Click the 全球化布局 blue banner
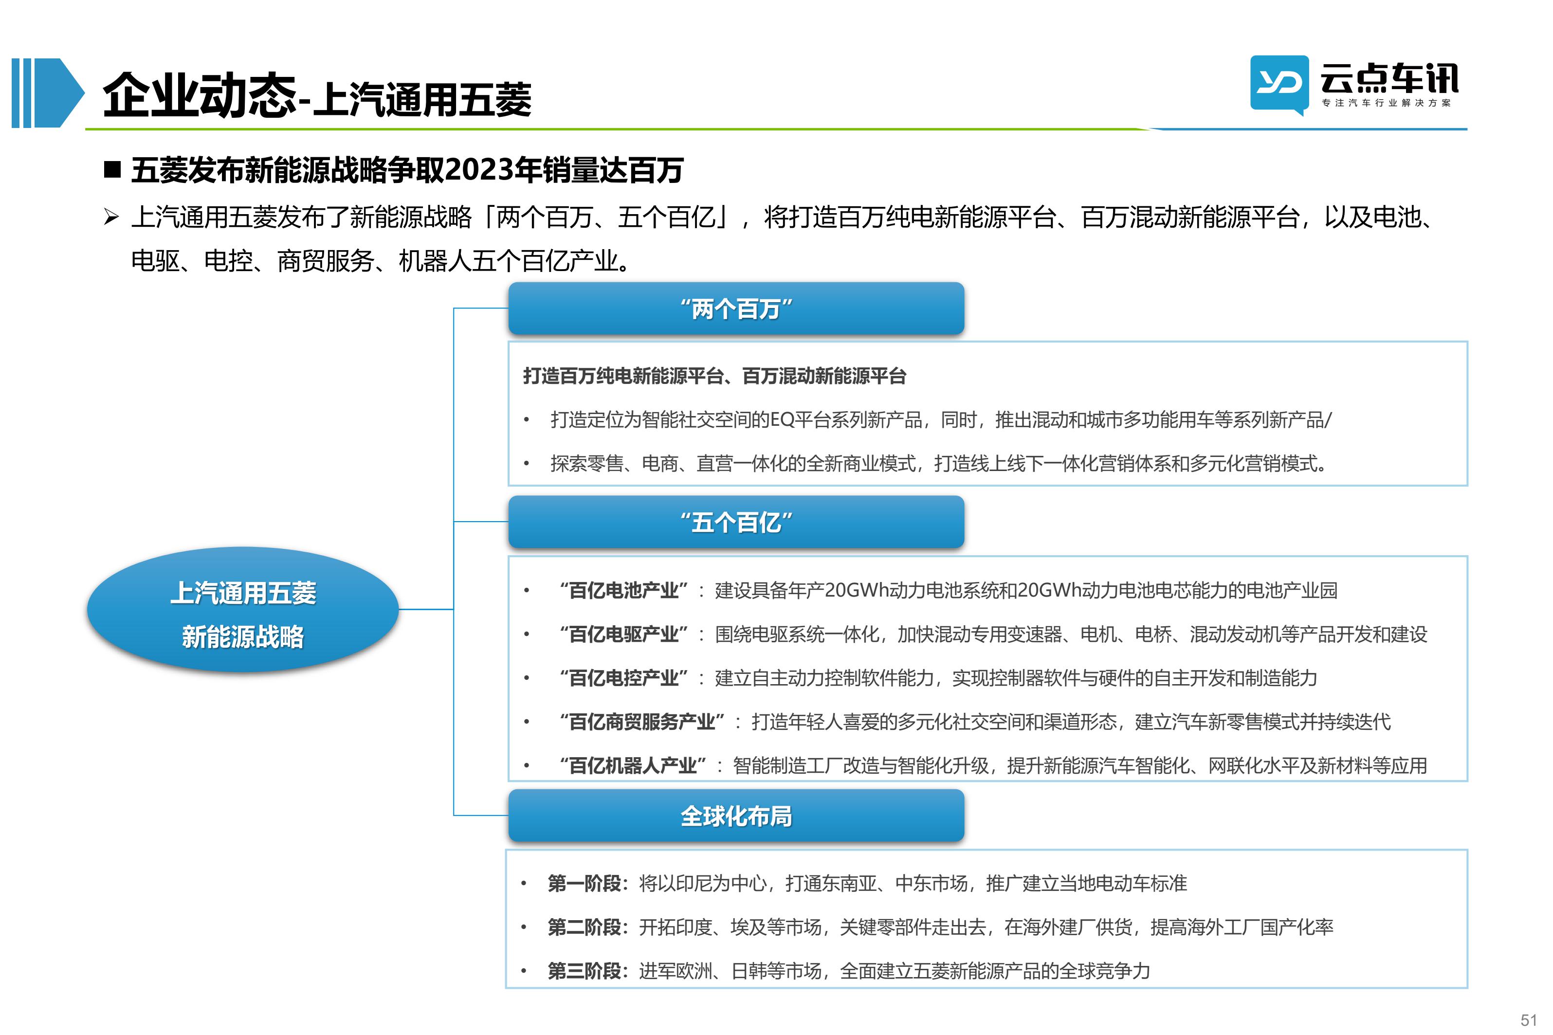 tap(736, 816)
